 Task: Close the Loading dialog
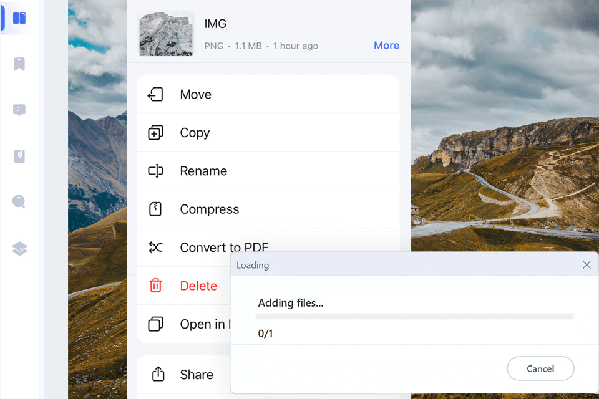tap(587, 265)
